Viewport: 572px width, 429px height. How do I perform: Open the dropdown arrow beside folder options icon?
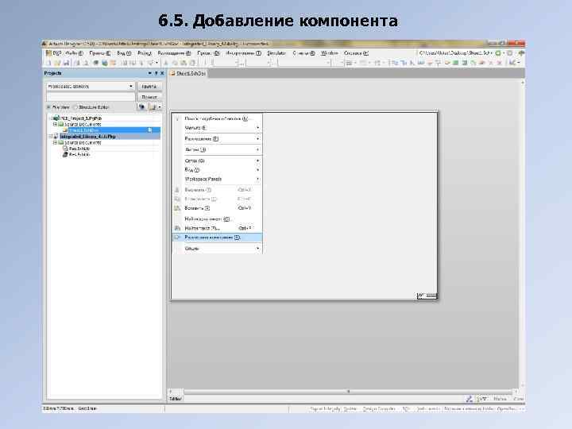click(160, 107)
